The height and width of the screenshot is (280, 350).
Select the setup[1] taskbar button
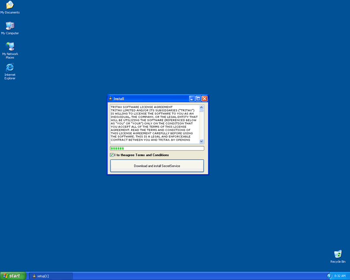[51, 276]
